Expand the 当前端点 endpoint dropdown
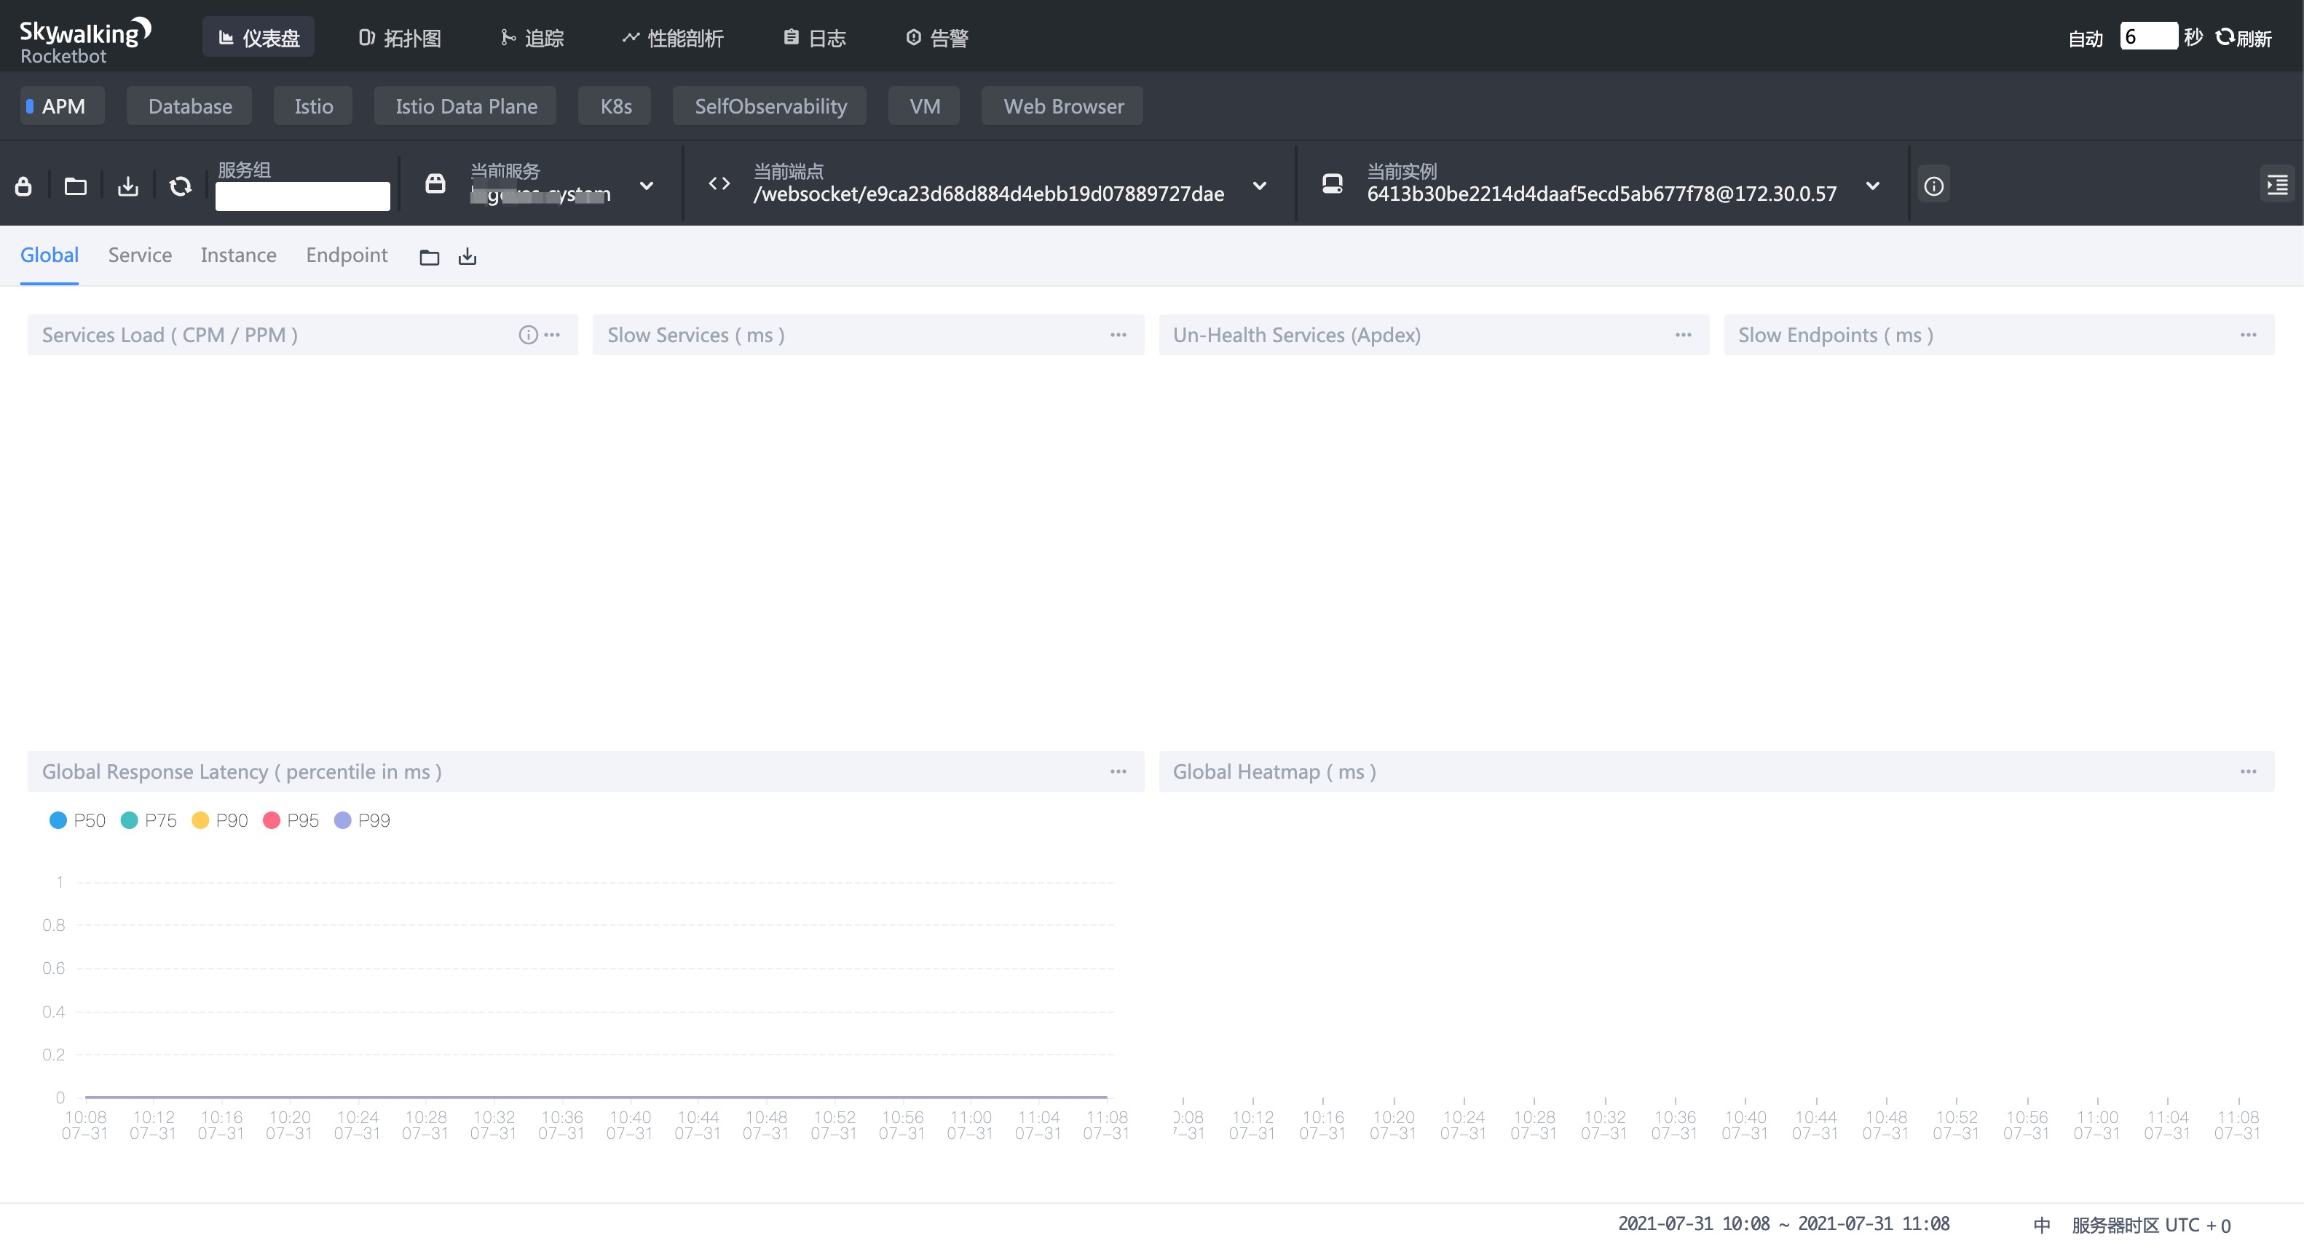Viewport: 2304px width, 1246px height. click(1259, 186)
